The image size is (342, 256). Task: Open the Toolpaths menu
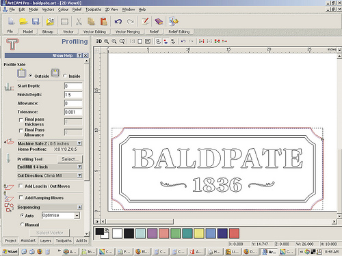click(x=93, y=10)
